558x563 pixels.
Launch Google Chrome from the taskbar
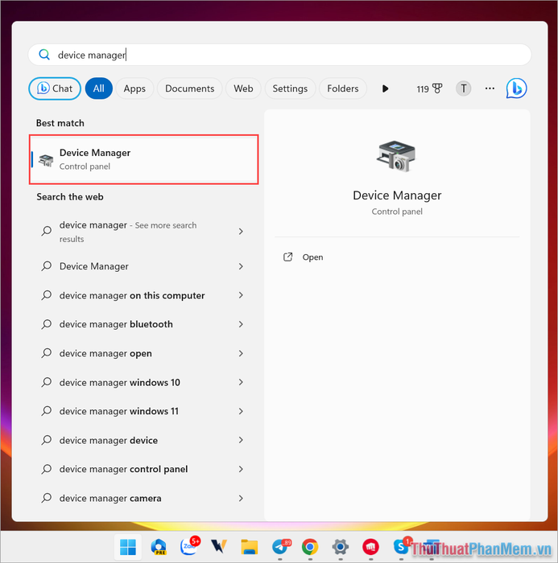click(310, 548)
